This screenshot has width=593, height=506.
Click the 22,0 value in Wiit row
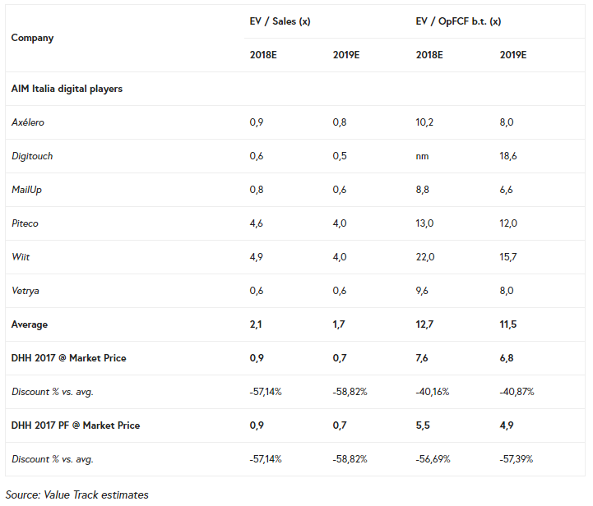(x=426, y=257)
